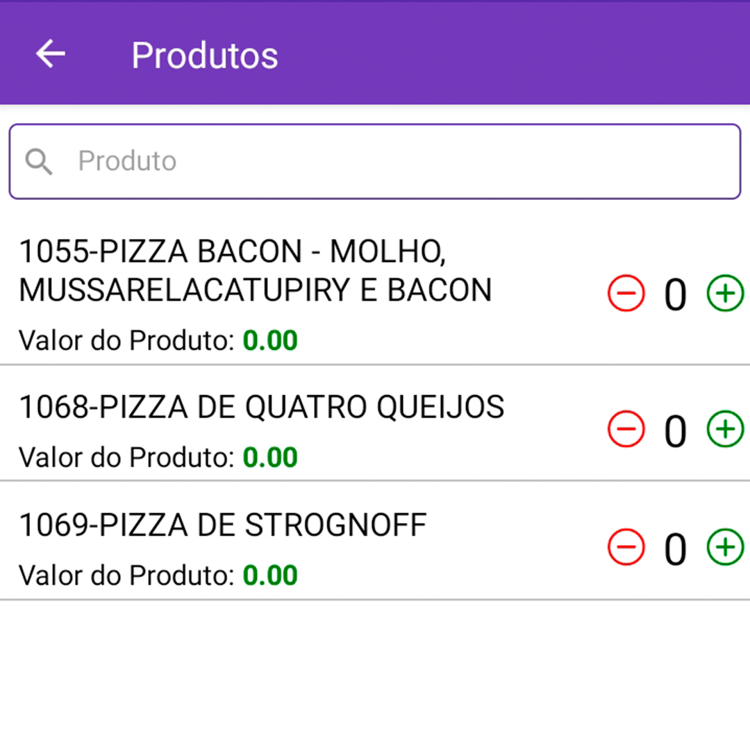Remove one Pizza de Quatro Queijos
The width and height of the screenshot is (750, 750).
point(626,428)
